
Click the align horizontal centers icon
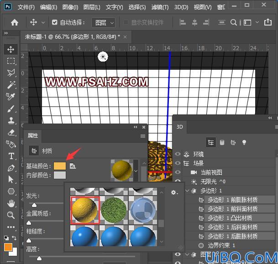click(x=194, y=22)
